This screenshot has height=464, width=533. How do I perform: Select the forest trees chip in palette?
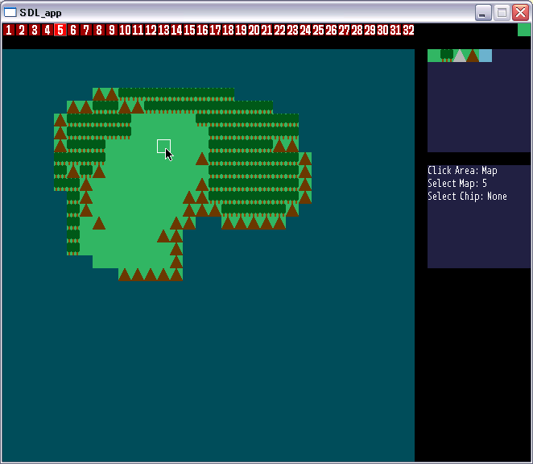point(446,56)
